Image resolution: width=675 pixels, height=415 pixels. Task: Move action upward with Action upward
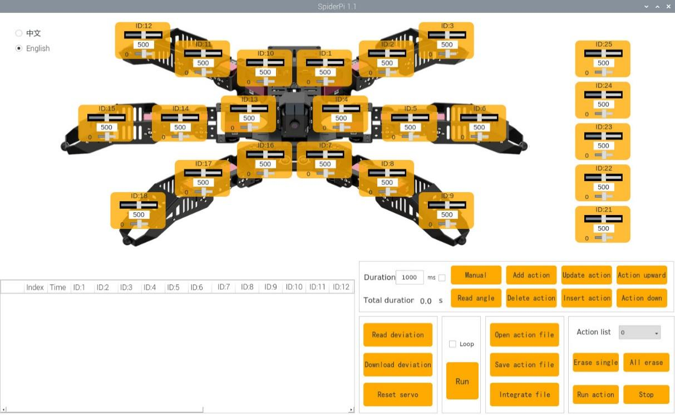642,275
